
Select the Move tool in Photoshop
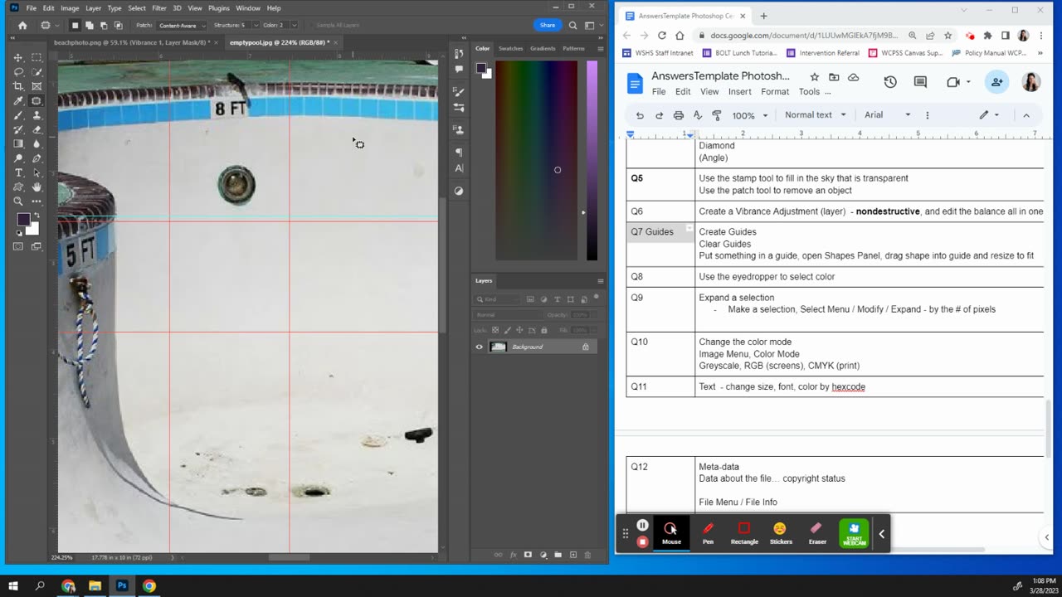pyautogui.click(x=18, y=57)
